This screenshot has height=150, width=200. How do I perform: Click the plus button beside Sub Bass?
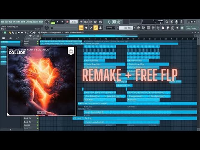(x=134, y=28)
